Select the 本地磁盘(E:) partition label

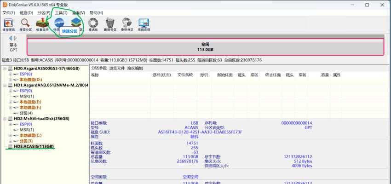[x=30, y=102]
